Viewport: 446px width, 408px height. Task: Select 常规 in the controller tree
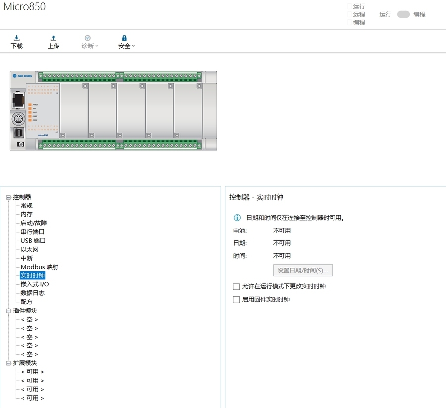(x=26, y=205)
